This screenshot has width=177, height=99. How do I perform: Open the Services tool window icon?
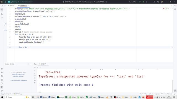coord(2,76)
